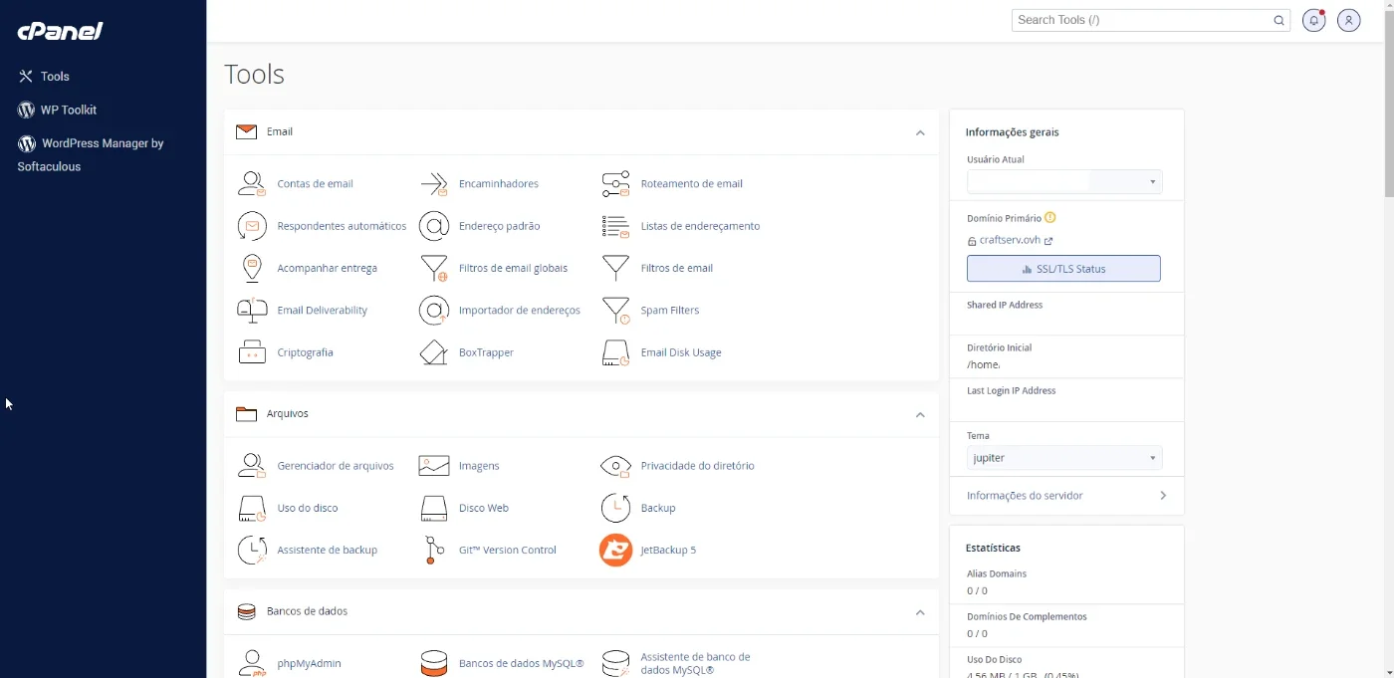The width and height of the screenshot is (1394, 678).
Task: Open the Uso do disco icon
Action: pos(252,508)
